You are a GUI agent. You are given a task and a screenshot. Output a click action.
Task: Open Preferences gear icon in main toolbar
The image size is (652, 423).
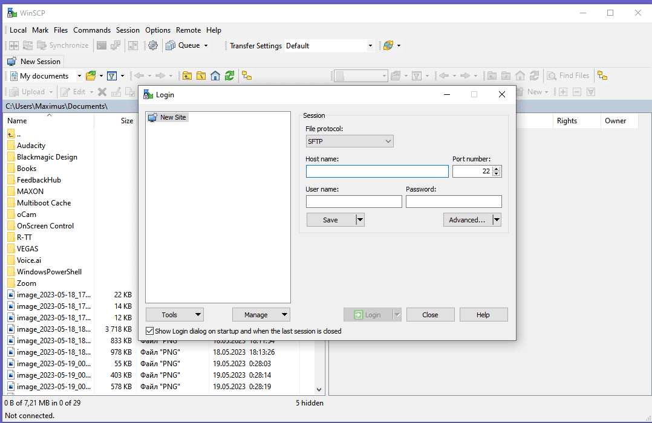click(x=153, y=45)
